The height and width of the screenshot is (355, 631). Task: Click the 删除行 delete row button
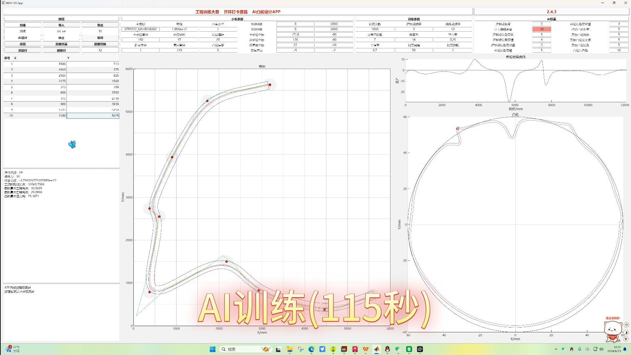61,50
